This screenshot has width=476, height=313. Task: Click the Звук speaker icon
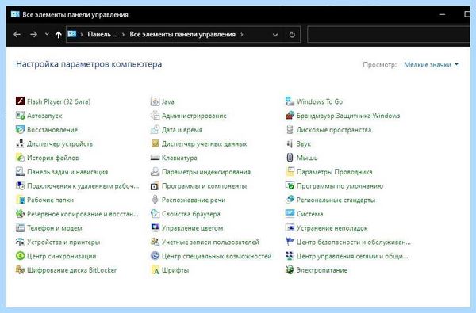click(x=290, y=143)
